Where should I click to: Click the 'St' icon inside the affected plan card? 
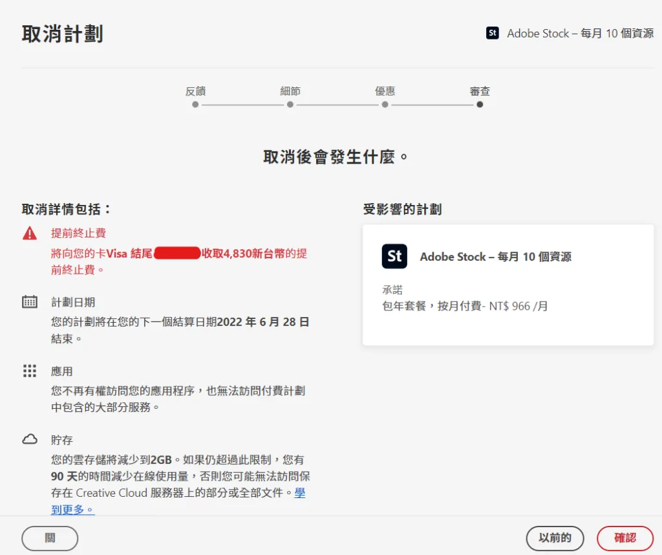click(x=394, y=256)
